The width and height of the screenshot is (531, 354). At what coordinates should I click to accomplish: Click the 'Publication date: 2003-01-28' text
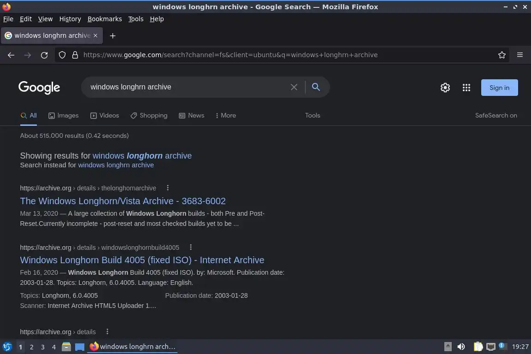[206, 296]
